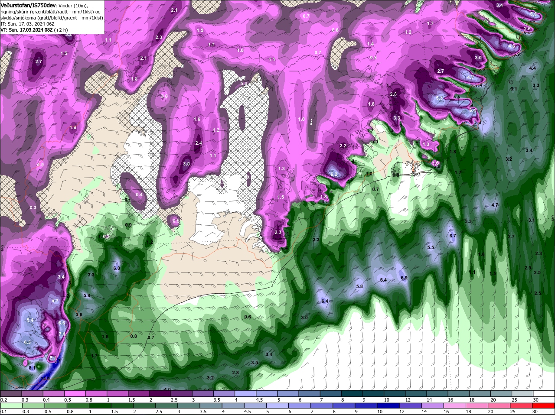Click the dark green rain swatch between 1 and 1.5
Screen dimensions: 555x415
100,405
